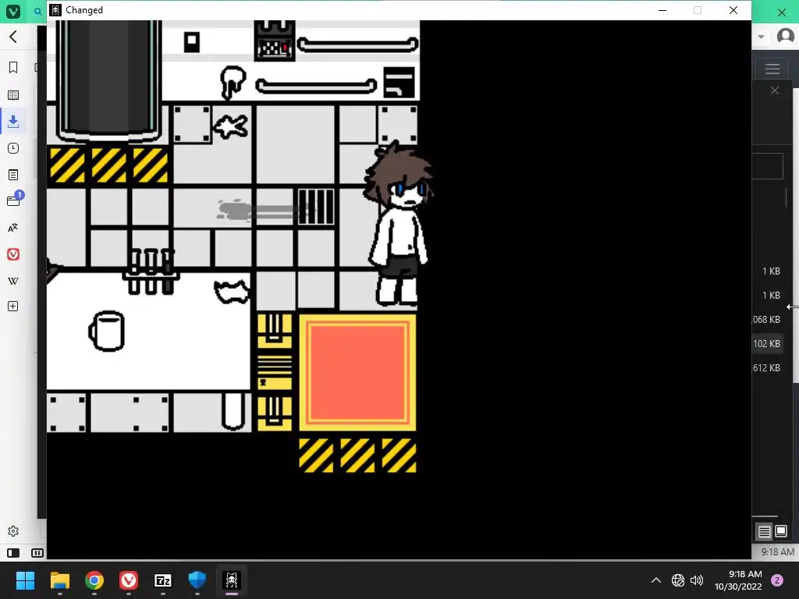The height and width of the screenshot is (599, 799).
Task: Click the floor vent grate
Action: [x=316, y=206]
